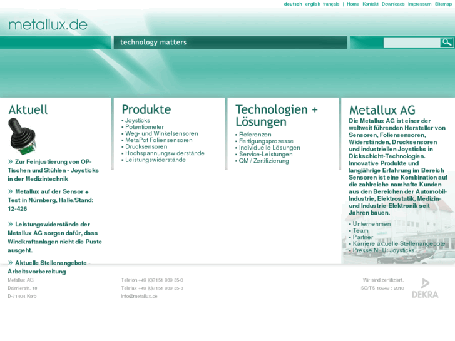This screenshot has height=341, width=455.
Task: Open the Aktuell section heading
Action: click(x=28, y=109)
